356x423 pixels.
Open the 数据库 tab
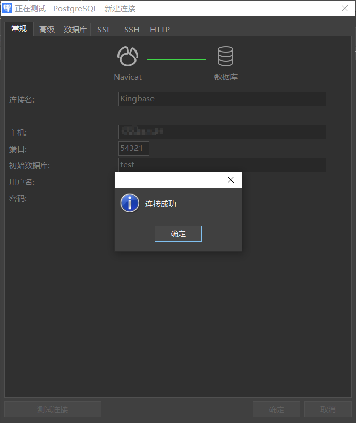[x=76, y=29]
